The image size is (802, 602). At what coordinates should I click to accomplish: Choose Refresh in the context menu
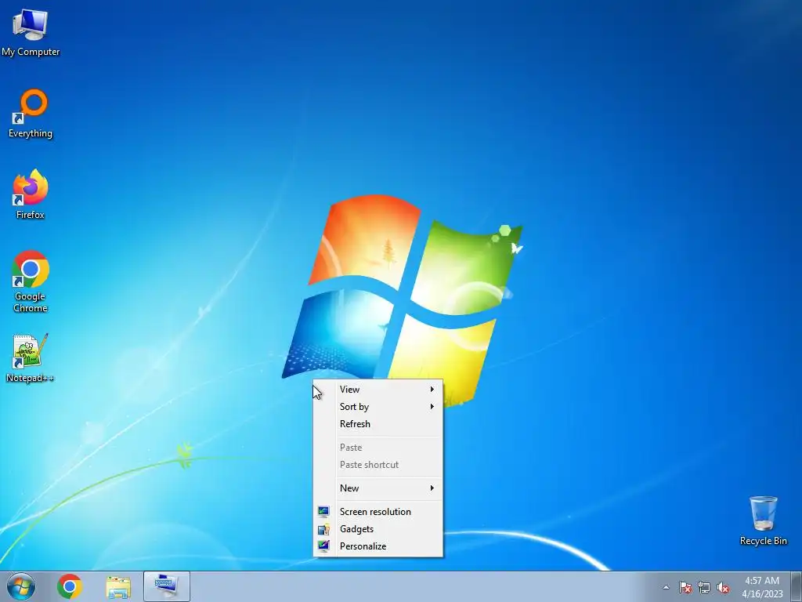tap(378, 424)
